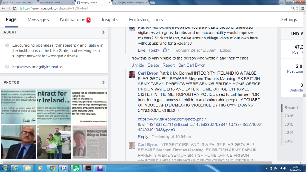Open the purple app icon in taskbar
Image resolution: width=306 pixels, height=172 pixels.
(x=100, y=168)
